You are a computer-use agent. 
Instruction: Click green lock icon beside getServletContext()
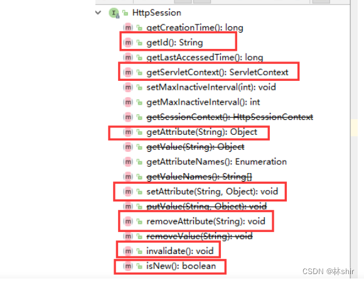click(x=139, y=72)
